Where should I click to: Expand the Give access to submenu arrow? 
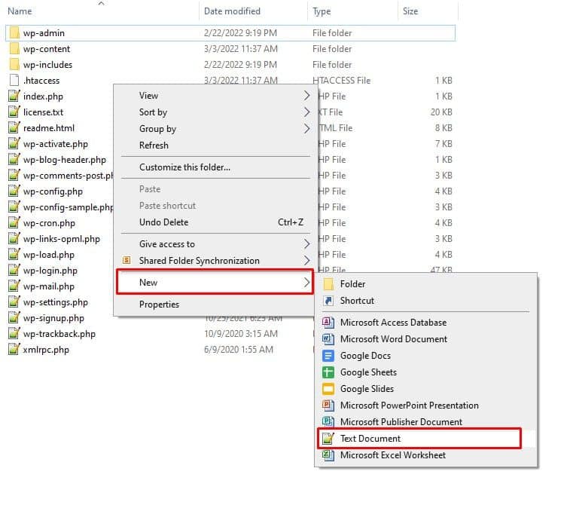tap(306, 244)
